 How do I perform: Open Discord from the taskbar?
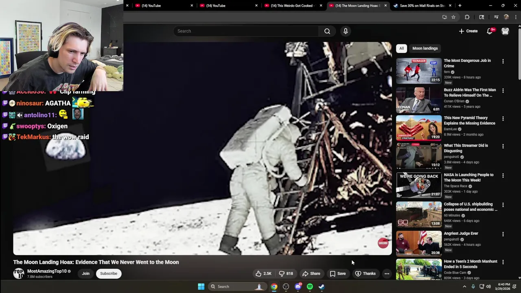click(x=298, y=286)
